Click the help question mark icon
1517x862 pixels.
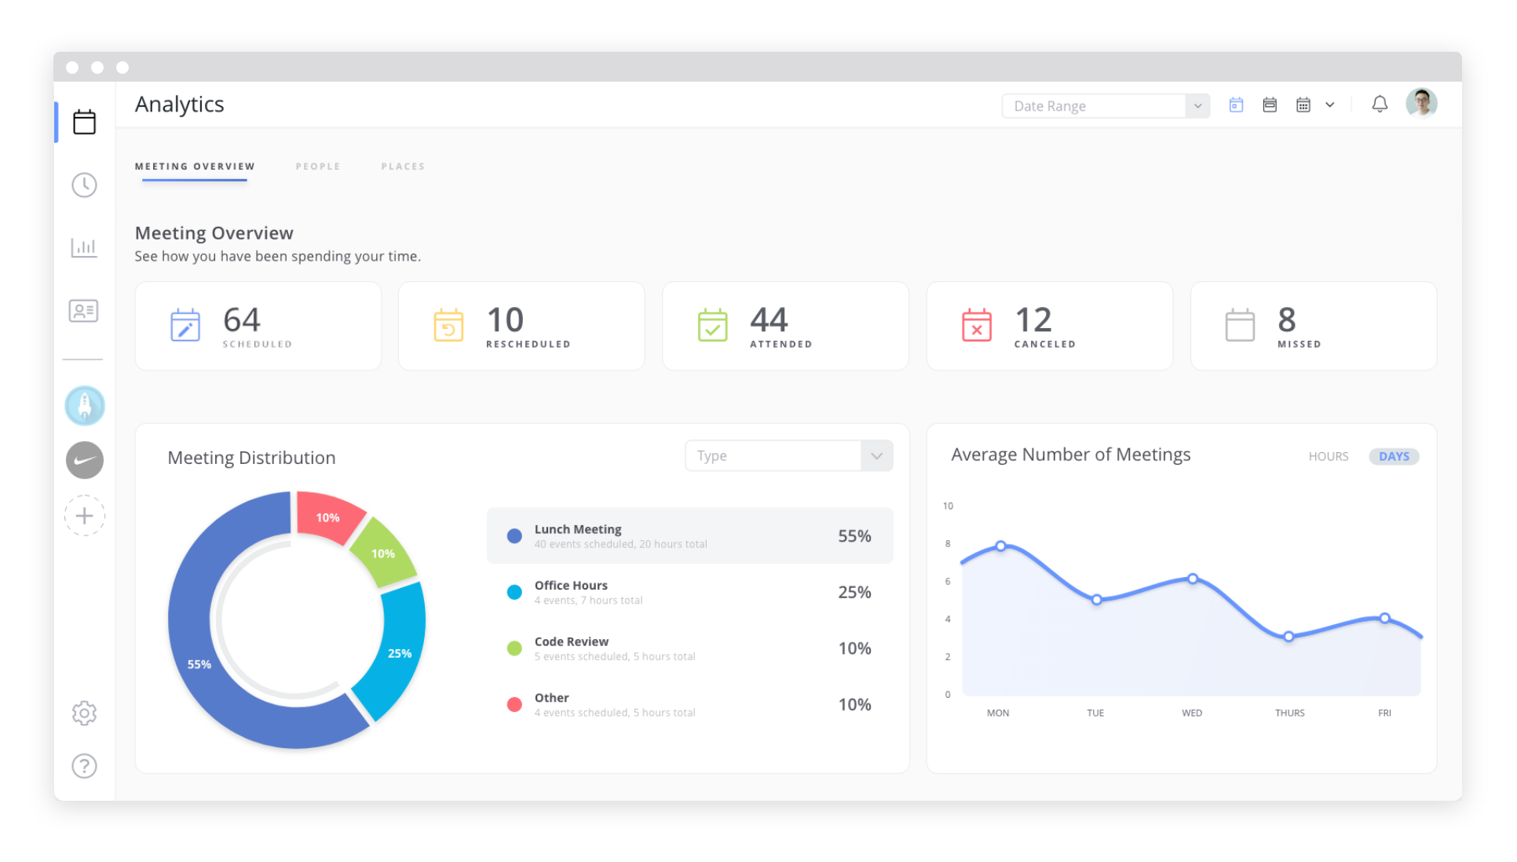pos(83,766)
